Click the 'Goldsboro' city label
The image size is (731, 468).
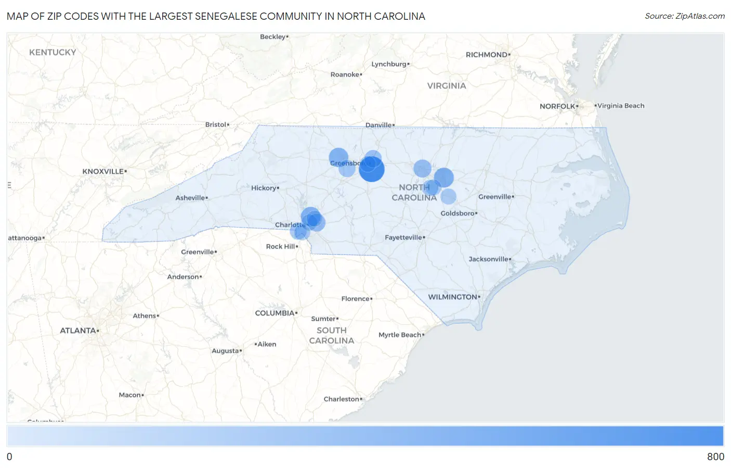pos(458,213)
